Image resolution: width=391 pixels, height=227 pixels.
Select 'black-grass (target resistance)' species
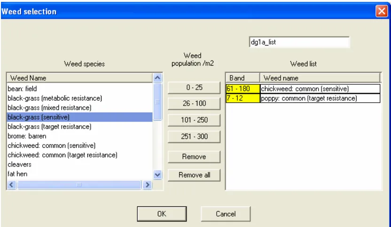[79, 127]
